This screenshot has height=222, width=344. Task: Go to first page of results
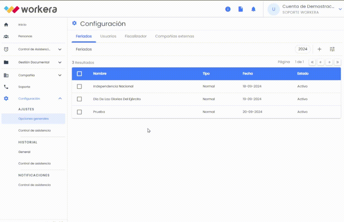point(312,62)
